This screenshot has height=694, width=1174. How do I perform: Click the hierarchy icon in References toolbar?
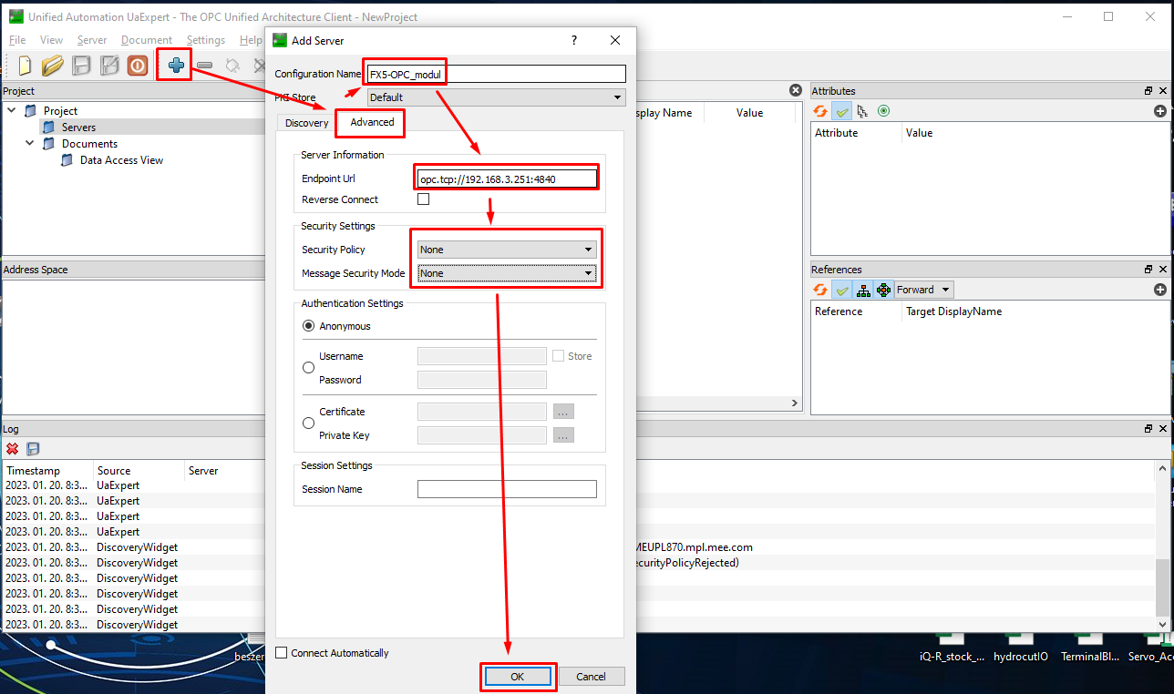(x=862, y=290)
